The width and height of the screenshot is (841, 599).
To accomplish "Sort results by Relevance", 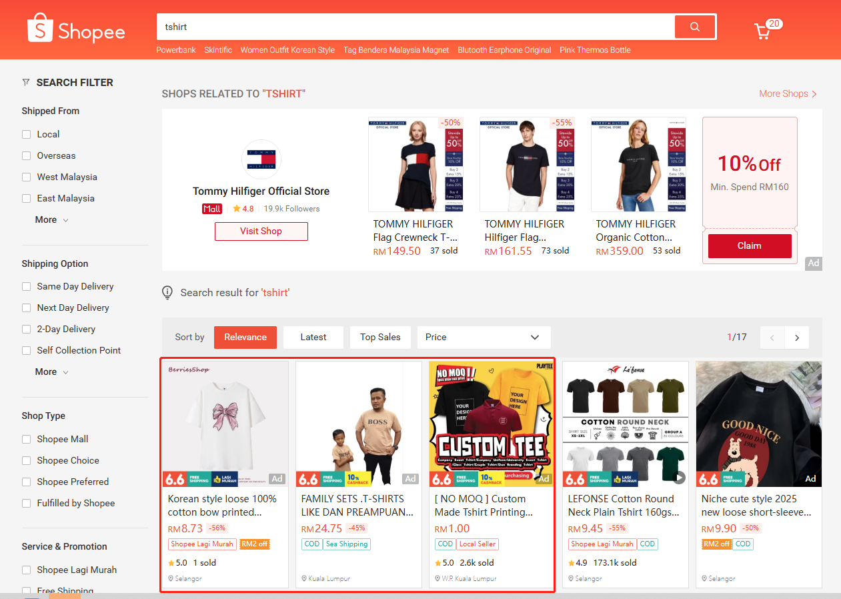I will (x=245, y=338).
